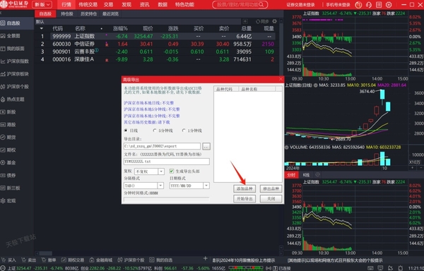The width and height of the screenshot is (424, 271).
Task: Open 金融商城 in the bottom toolbar
Action: 101,260
